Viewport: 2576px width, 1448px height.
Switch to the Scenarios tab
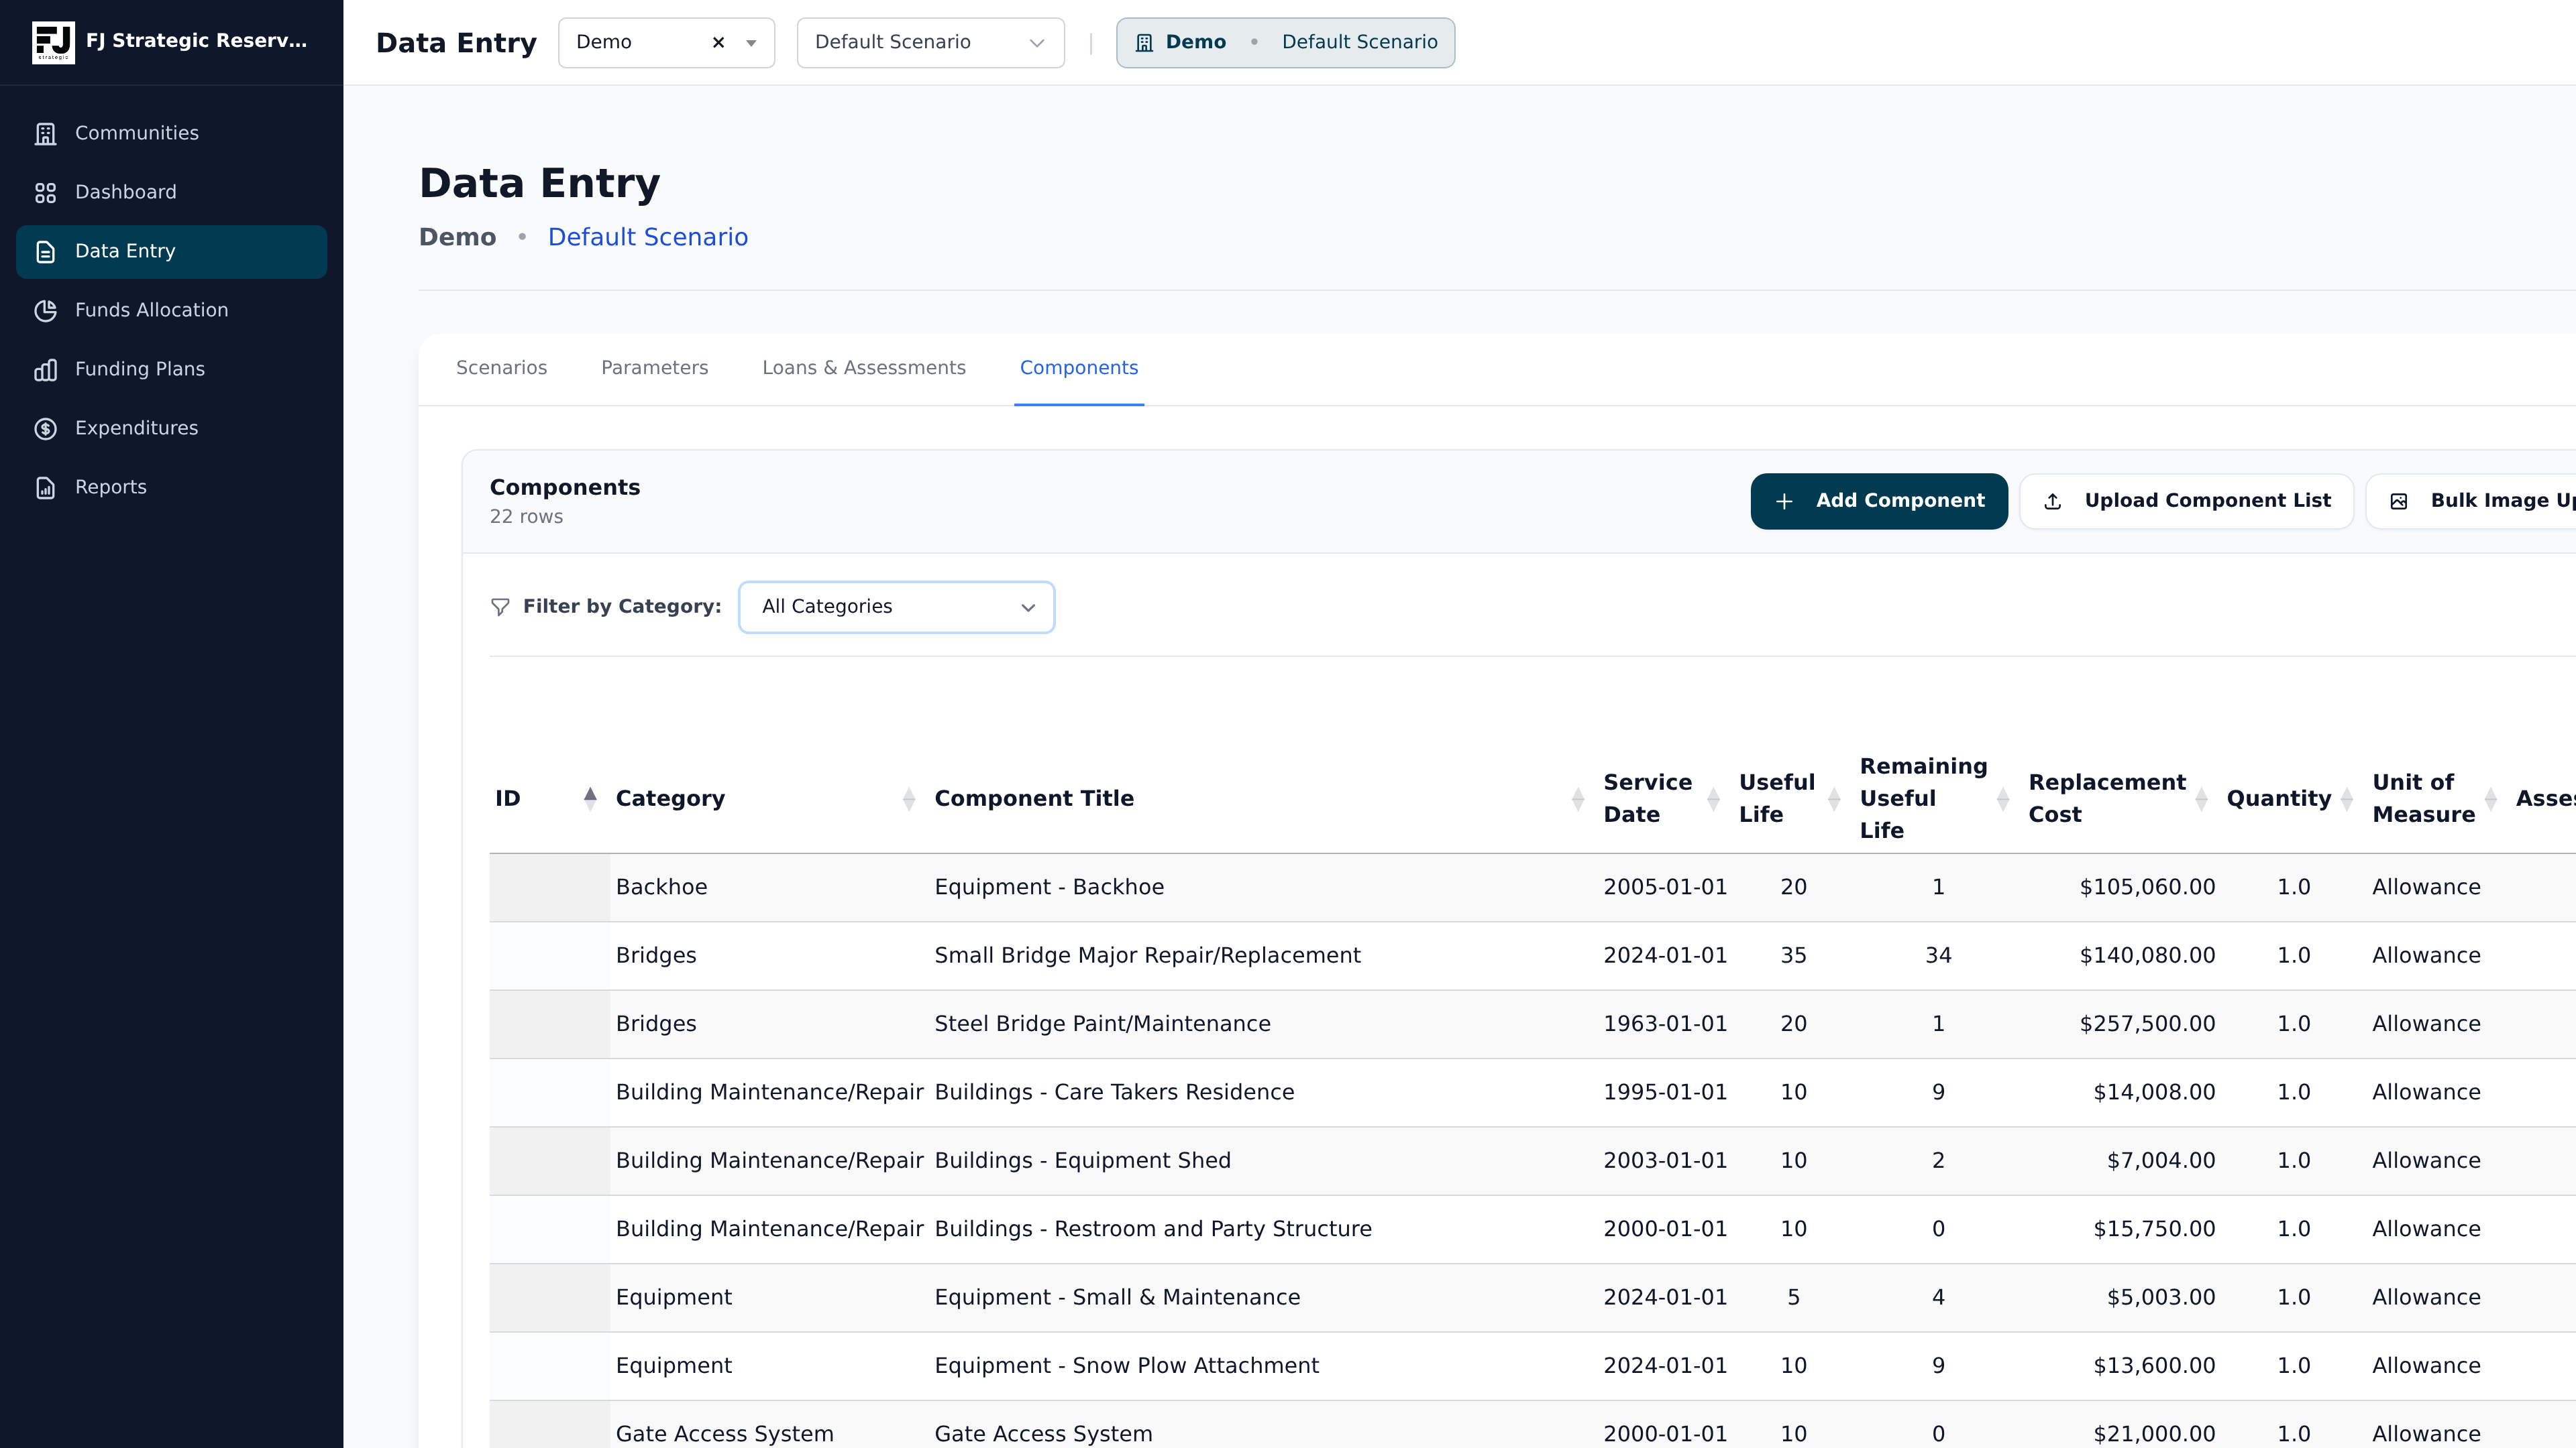pos(501,368)
